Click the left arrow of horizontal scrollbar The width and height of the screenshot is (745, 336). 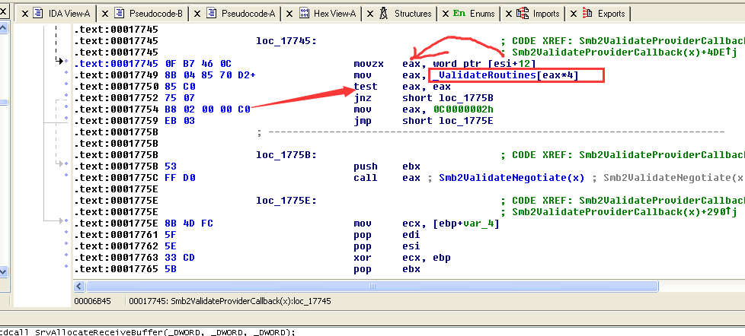[x=78, y=285]
